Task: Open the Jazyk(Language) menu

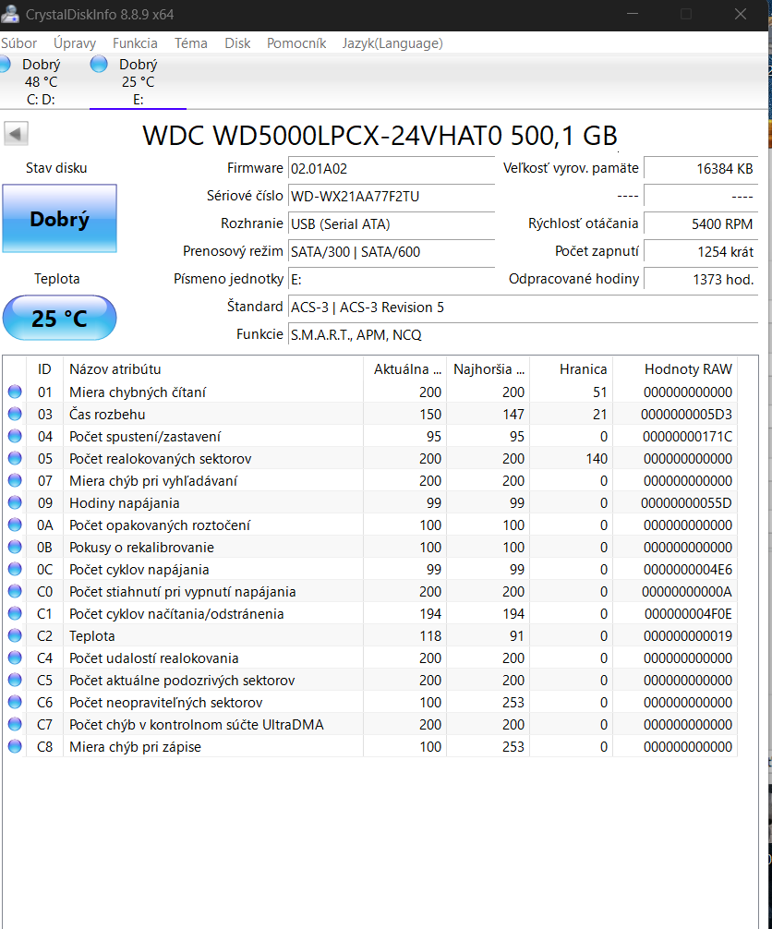Action: click(x=392, y=43)
